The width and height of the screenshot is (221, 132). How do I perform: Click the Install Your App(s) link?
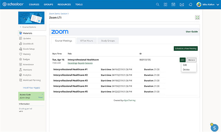[x=32, y=88]
